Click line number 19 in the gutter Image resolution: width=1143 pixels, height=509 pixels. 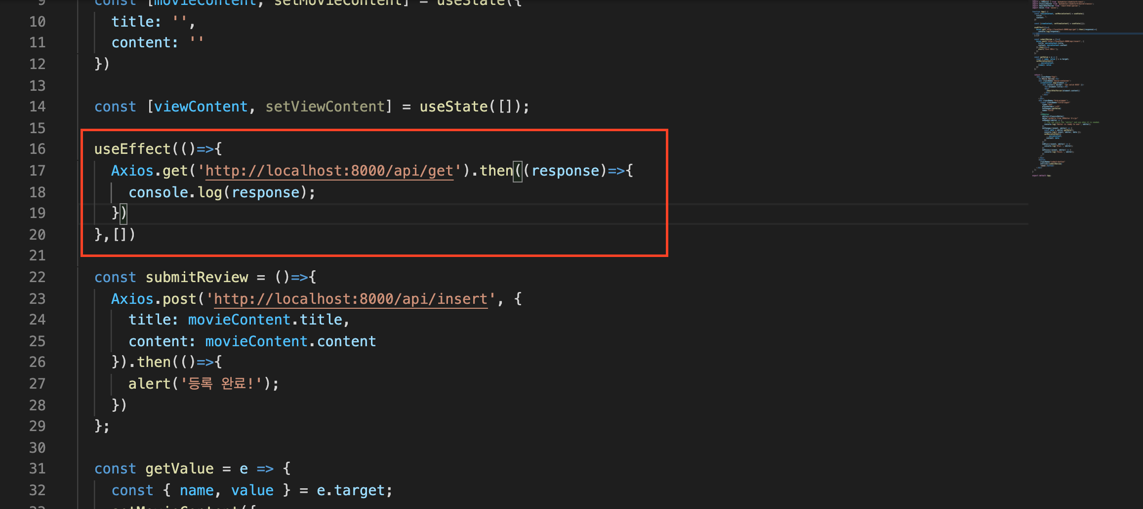point(37,213)
